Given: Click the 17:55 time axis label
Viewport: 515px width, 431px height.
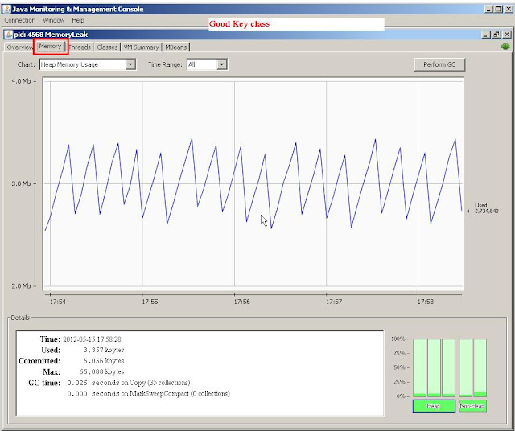Looking at the screenshot, I should click(150, 302).
